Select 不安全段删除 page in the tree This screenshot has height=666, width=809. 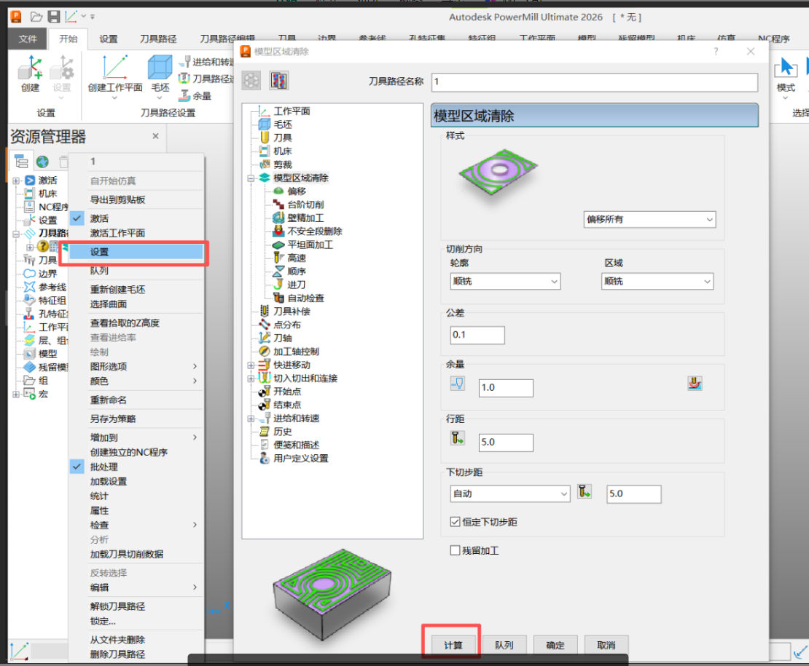[x=315, y=231]
